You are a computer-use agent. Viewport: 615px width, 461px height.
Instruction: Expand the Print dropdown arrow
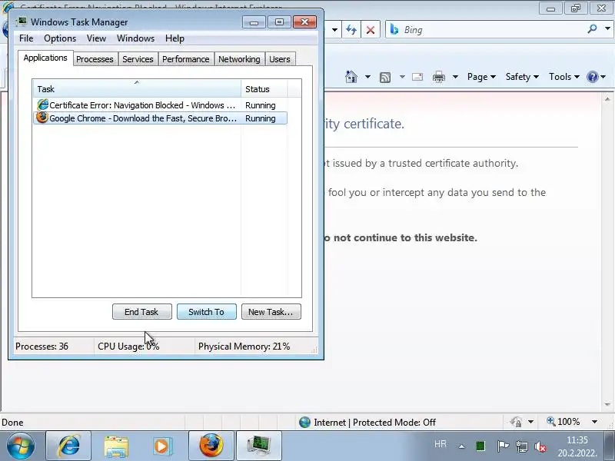[455, 77]
